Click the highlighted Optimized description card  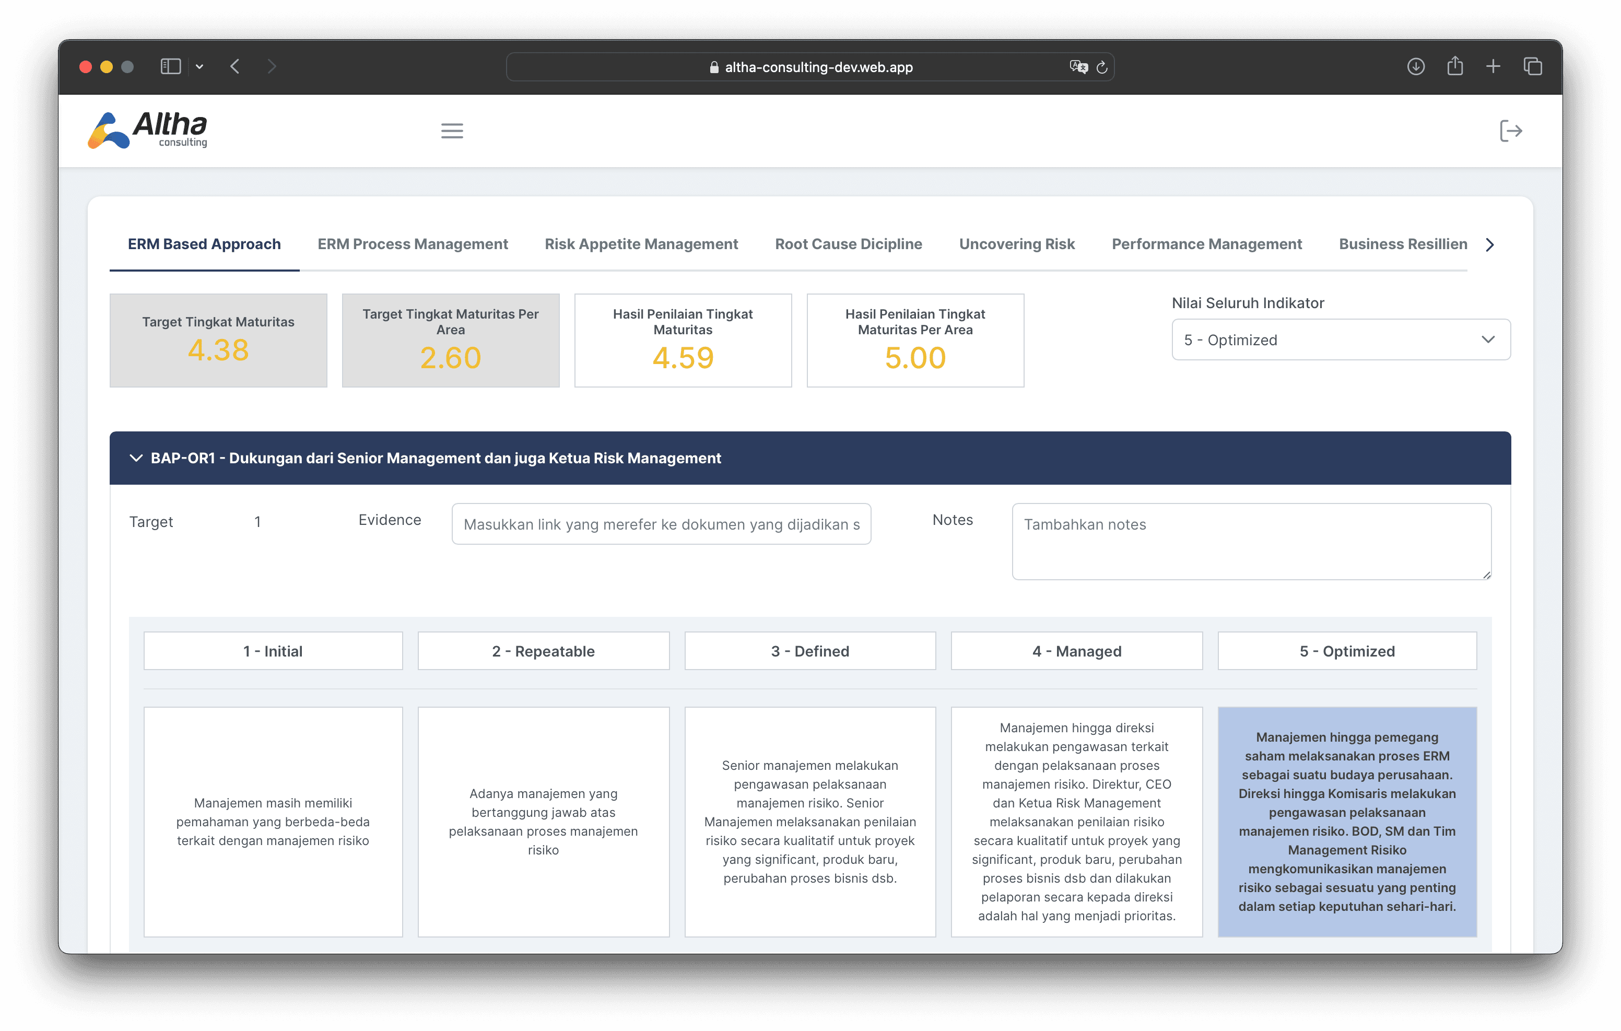click(x=1347, y=822)
